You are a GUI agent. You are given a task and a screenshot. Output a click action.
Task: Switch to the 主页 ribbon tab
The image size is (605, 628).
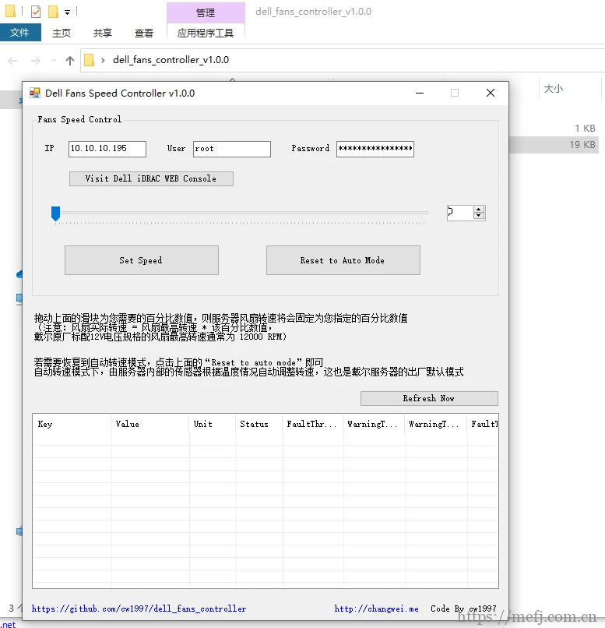pyautogui.click(x=62, y=33)
